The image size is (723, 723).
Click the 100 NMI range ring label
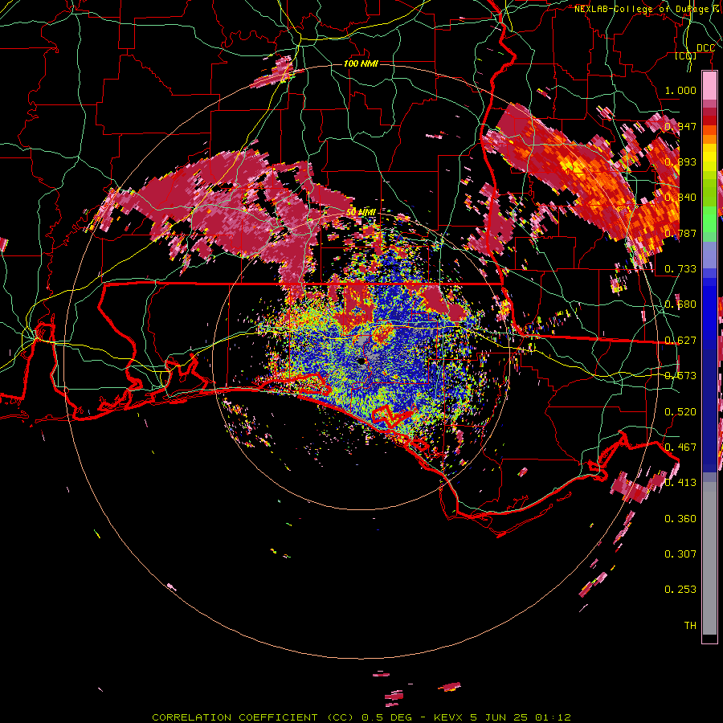[361, 63]
